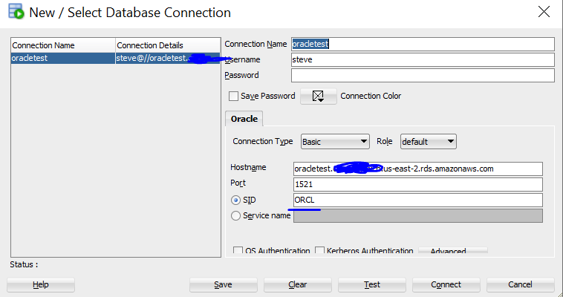Click the Save button
The height and width of the screenshot is (297, 563).
coord(224,285)
